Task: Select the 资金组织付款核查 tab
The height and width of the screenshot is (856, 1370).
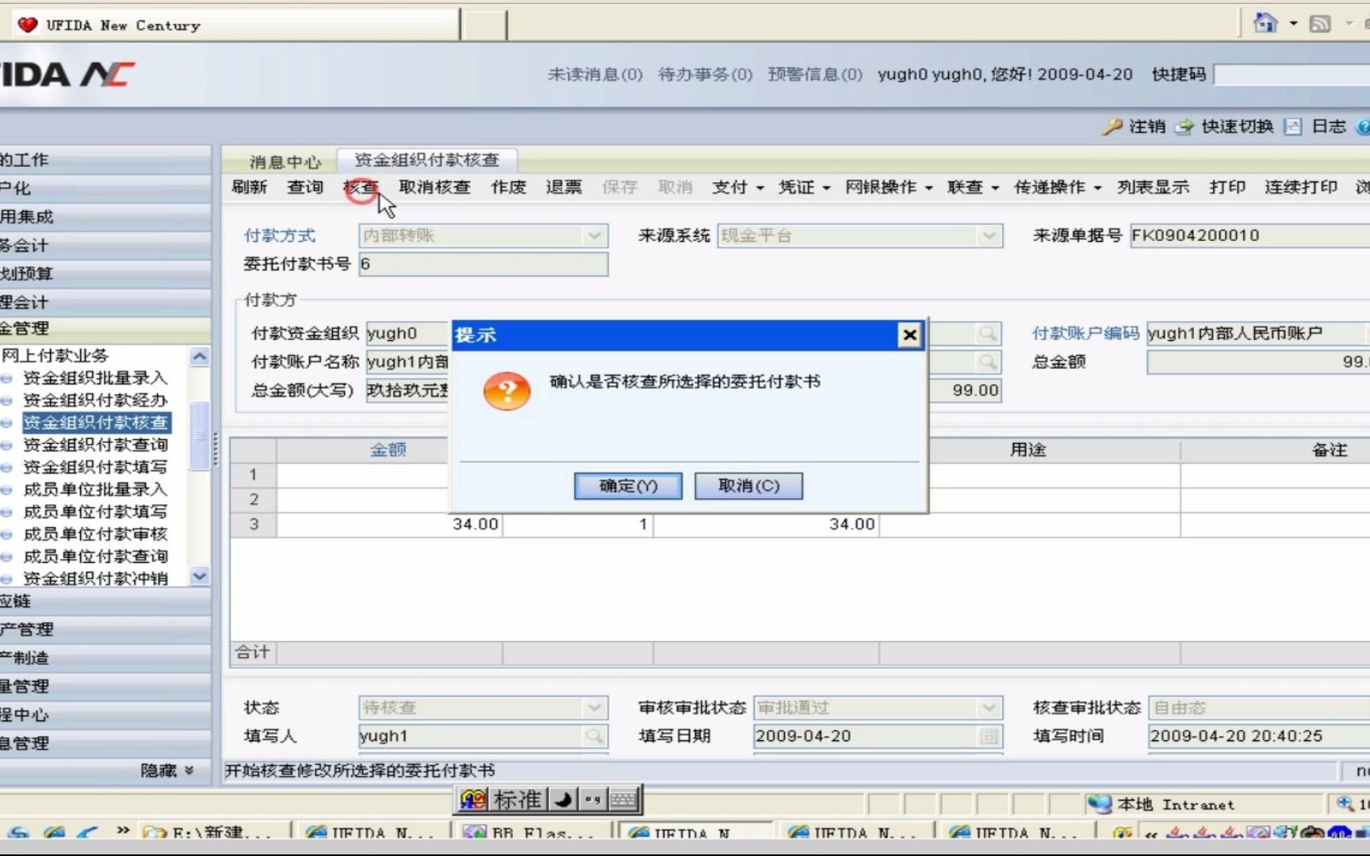Action: click(427, 160)
